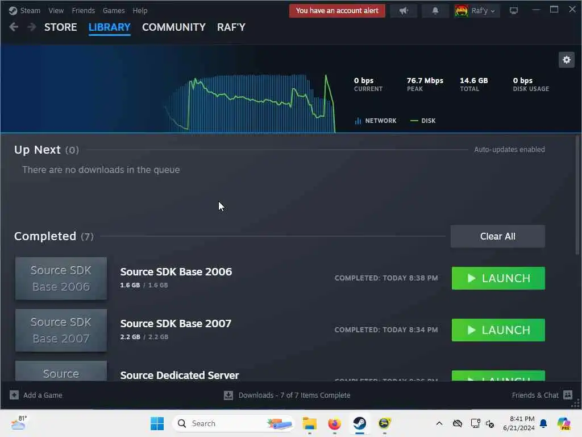Open the COMMUNITY tab
Image resolution: width=582 pixels, height=437 pixels.
174,27
